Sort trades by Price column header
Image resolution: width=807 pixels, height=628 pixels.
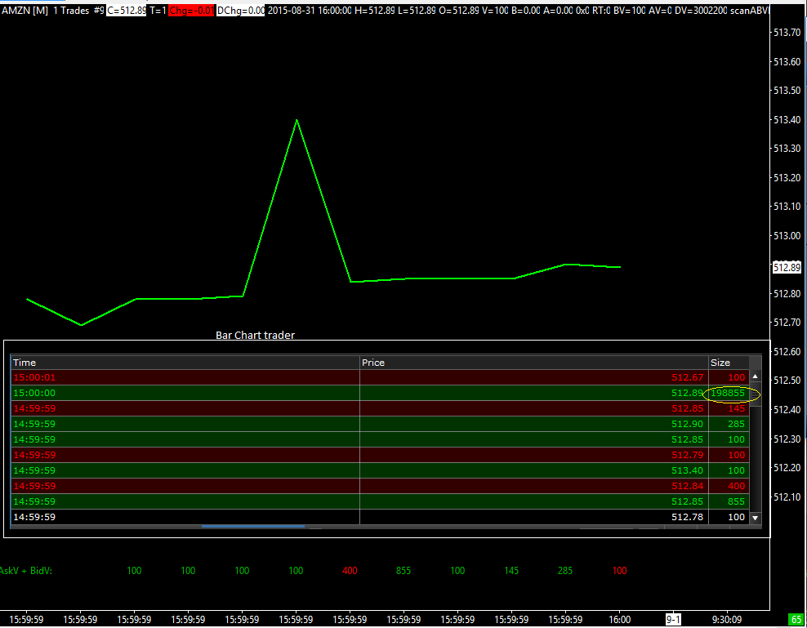[533, 363]
